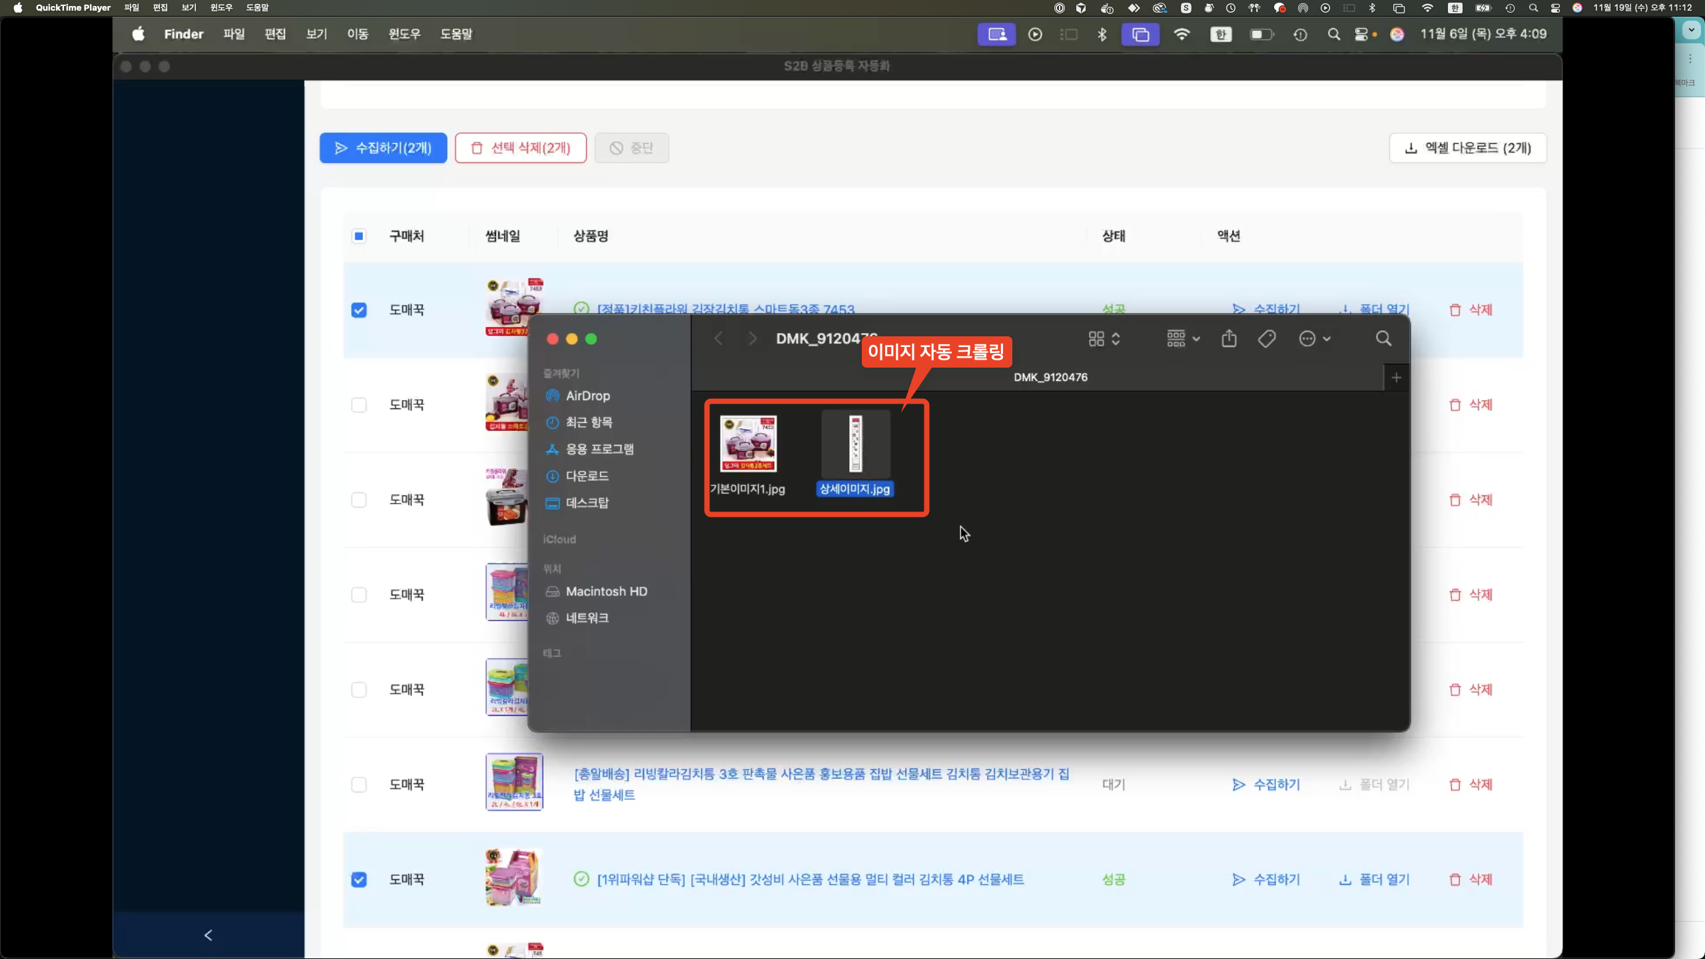
Task: Select the DMK_9120476 tab
Action: point(1050,378)
